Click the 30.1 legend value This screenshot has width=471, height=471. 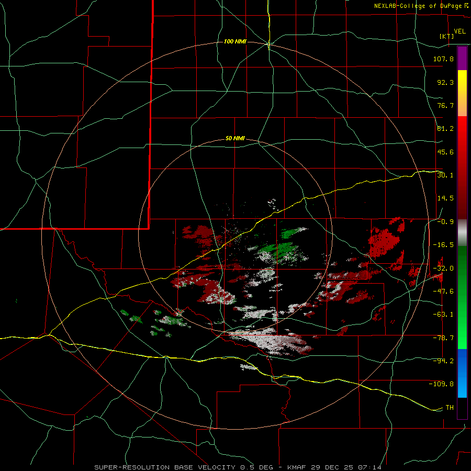coord(445,175)
